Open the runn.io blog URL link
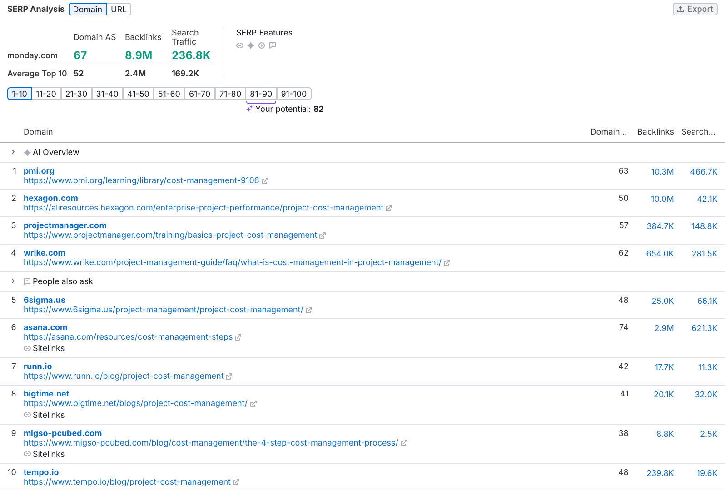 click(124, 376)
